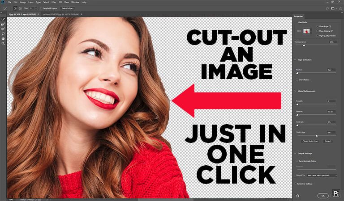
Task: Open the Type menu
Action: click(x=39, y=2)
